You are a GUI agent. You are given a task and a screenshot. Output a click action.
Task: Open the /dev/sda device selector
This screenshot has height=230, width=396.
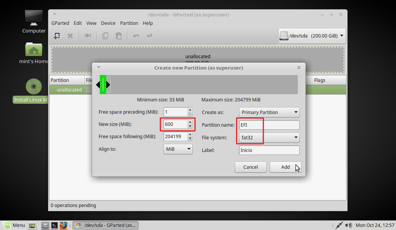(311, 36)
